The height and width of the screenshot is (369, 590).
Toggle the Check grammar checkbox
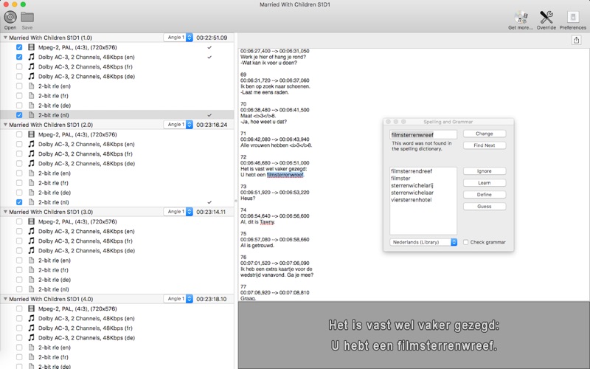[465, 242]
